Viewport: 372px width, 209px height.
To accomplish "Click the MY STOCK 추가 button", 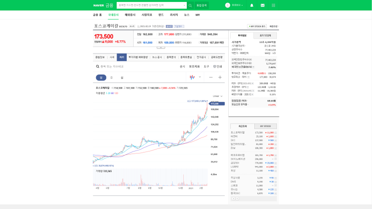I will coord(257,26).
